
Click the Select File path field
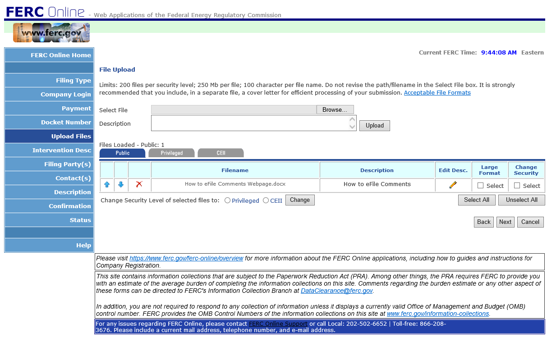click(234, 110)
